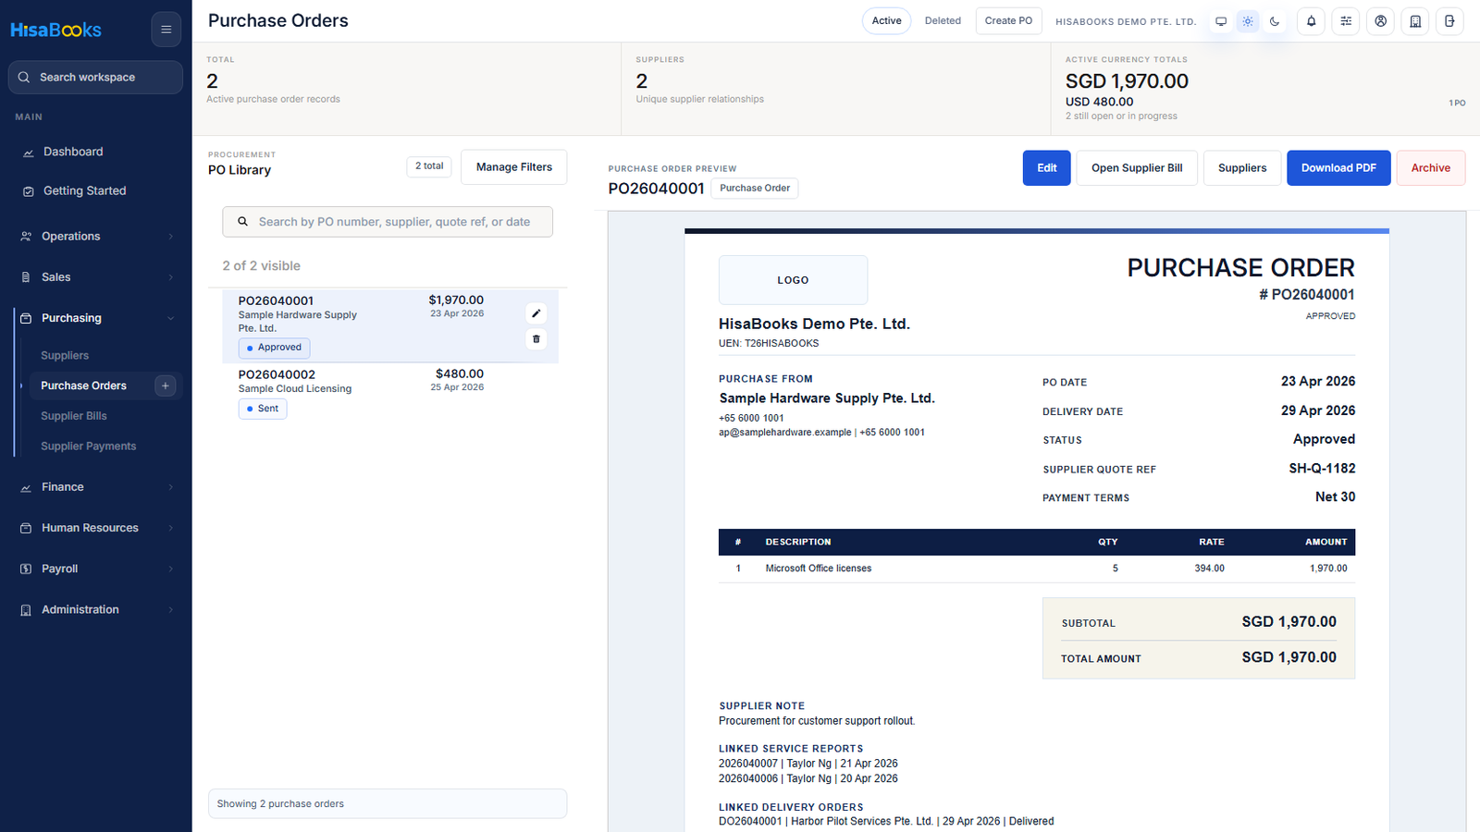Click the Operations people icon
Image resolution: width=1480 pixels, height=832 pixels.
pyautogui.click(x=26, y=237)
